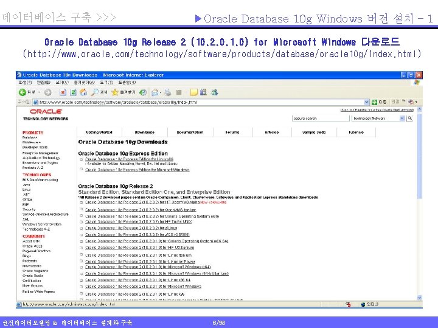Open Database under PRODUCTS sidebar
The width and height of the screenshot is (438, 328).
click(x=30, y=137)
